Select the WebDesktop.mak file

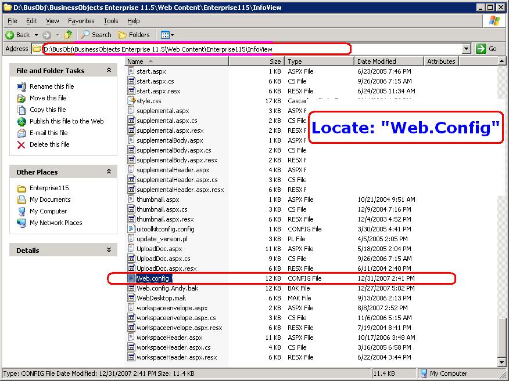pos(161,298)
